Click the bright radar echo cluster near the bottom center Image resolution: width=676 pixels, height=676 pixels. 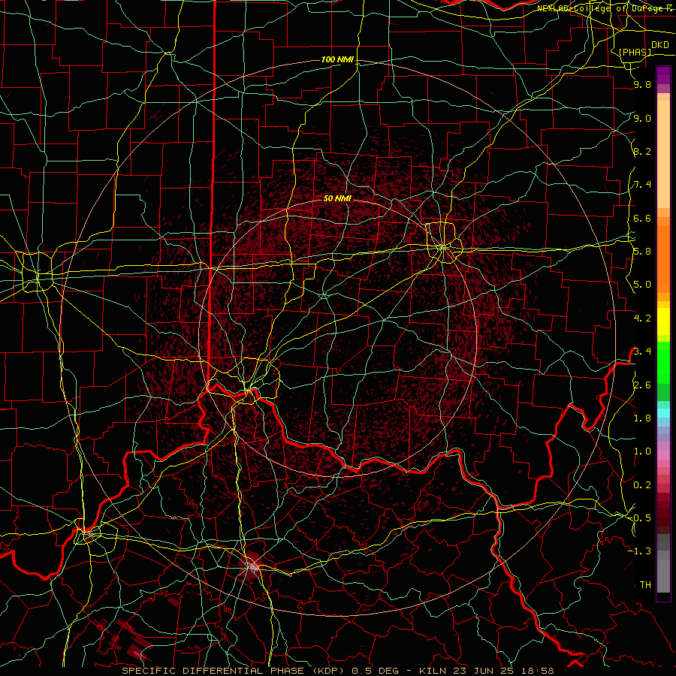pyautogui.click(x=252, y=566)
